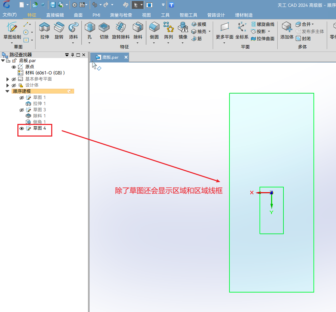Image resolution: width=336 pixels, height=312 pixels.
Task: Click the blue T icon in the quick access bar
Action: coord(171,5)
